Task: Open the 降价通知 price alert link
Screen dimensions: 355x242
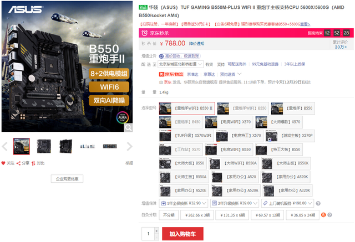Action: click(x=196, y=44)
